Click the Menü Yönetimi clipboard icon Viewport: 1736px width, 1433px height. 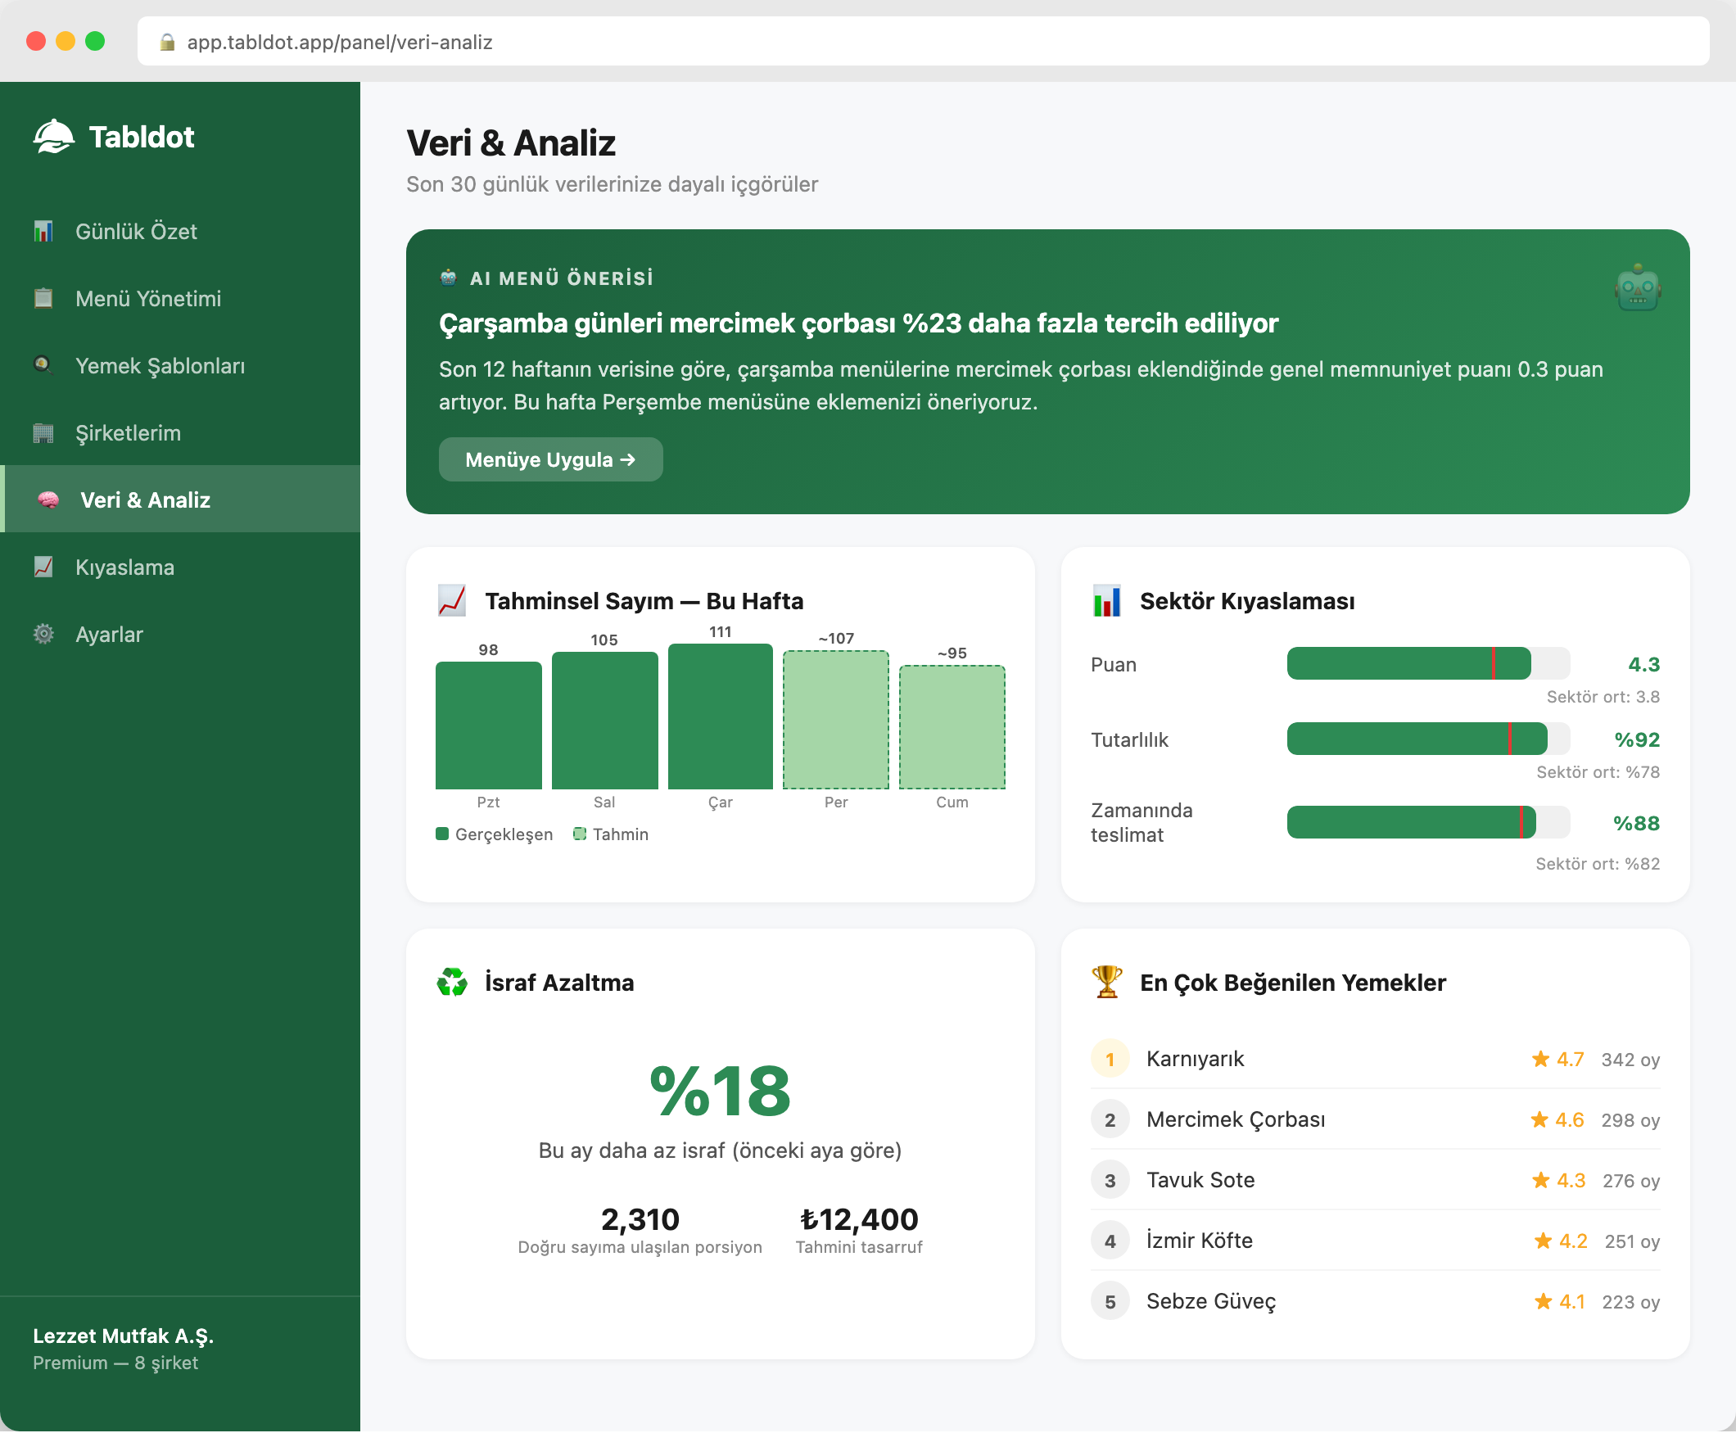tap(43, 298)
